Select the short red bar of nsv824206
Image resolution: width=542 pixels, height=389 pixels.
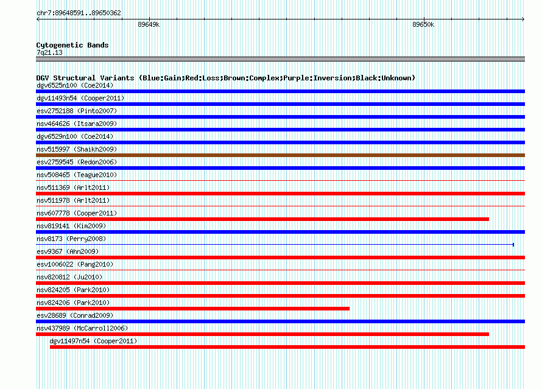click(192, 309)
